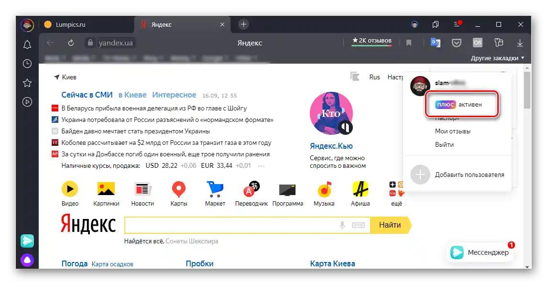Select the в Киеве news tab
This screenshot has width=547, height=284.
coord(132,95)
